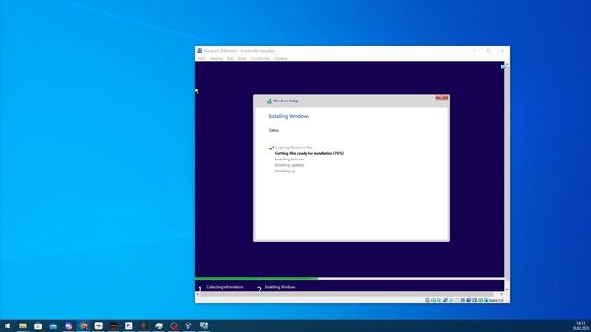Click the 'Installing Windows' dialog heading
This screenshot has width=591, height=332.
289,117
